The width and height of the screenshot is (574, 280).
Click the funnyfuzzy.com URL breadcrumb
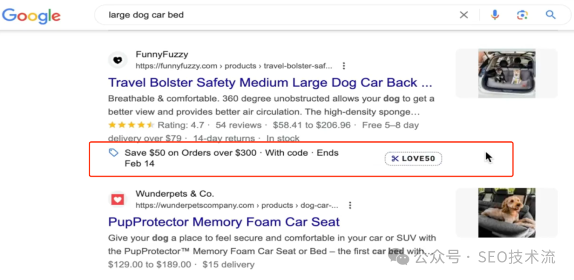click(234, 66)
